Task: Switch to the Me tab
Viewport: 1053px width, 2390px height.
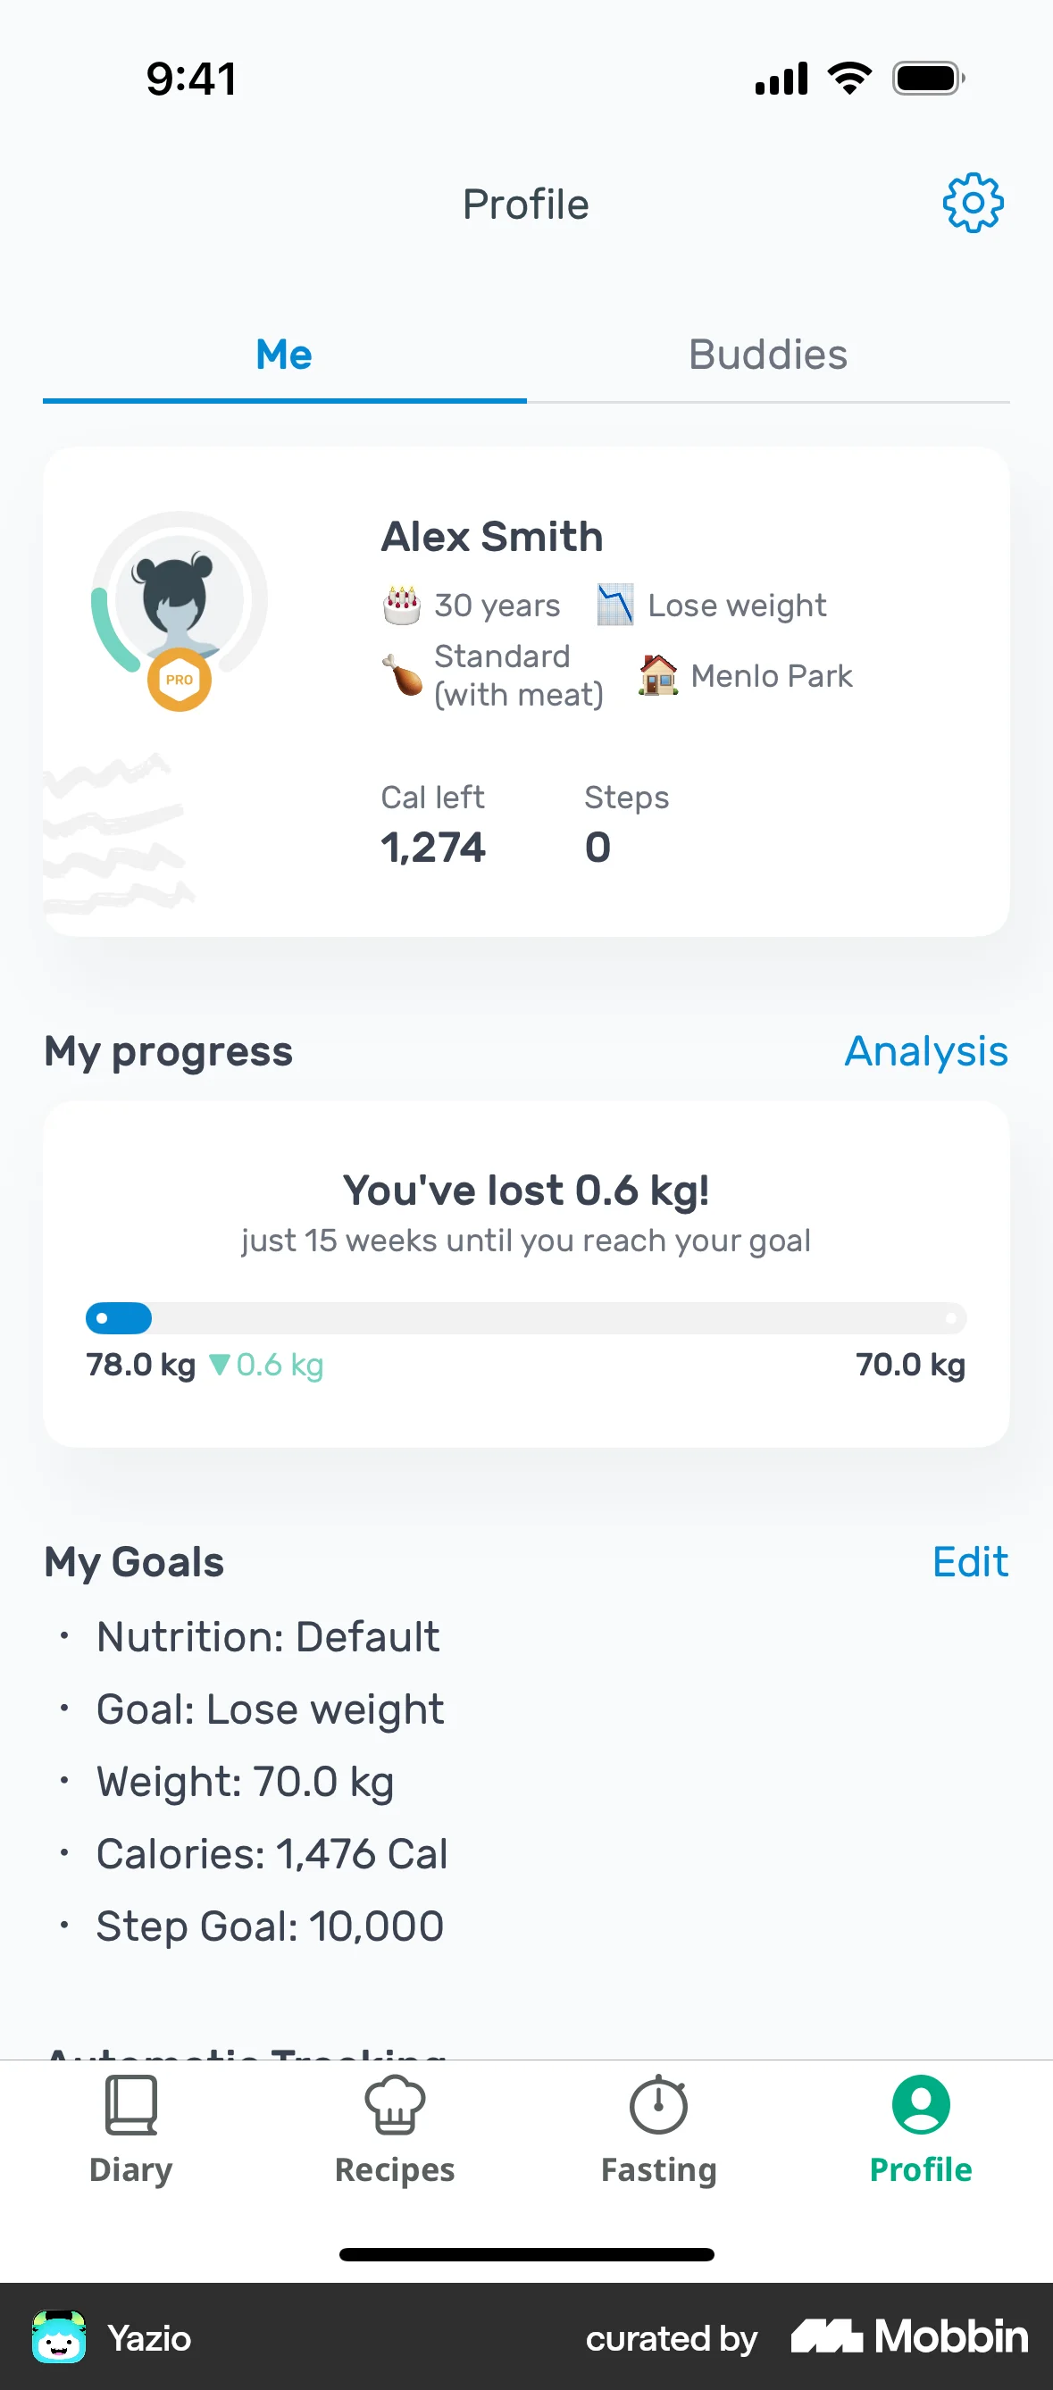Action: 284,355
